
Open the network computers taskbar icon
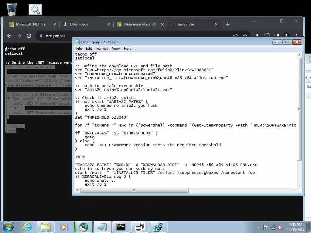[140, 227]
